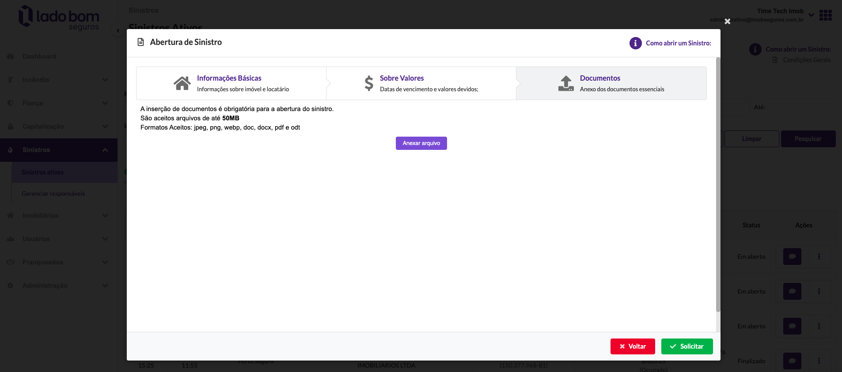Click the Sinistros flame icon

pos(11,150)
